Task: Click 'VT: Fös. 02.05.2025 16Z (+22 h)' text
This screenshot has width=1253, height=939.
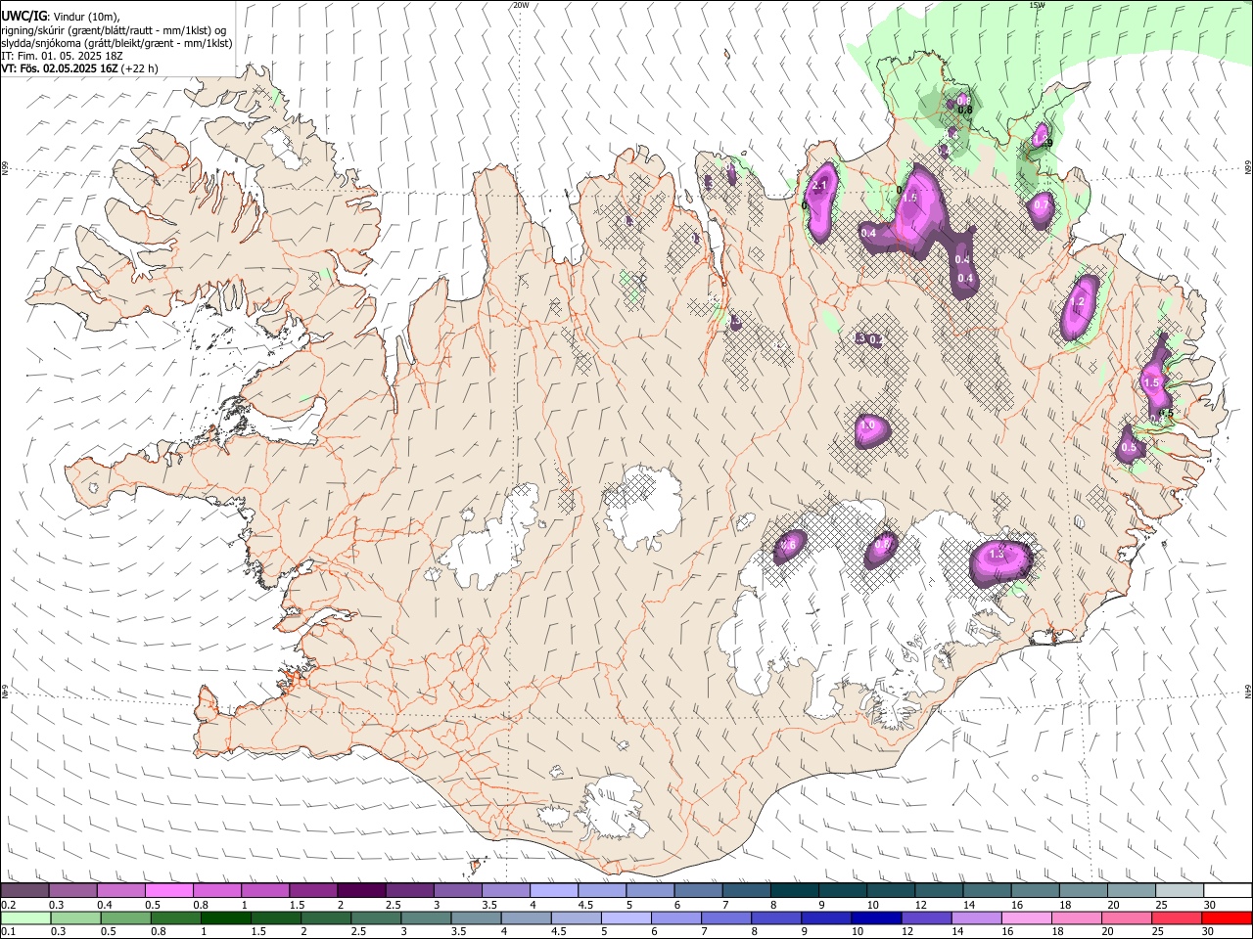Action: (x=79, y=68)
